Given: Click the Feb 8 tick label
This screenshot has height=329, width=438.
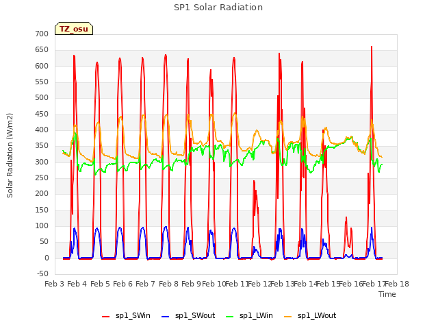Looking at the screenshot, I should pyautogui.click(x=168, y=284).
